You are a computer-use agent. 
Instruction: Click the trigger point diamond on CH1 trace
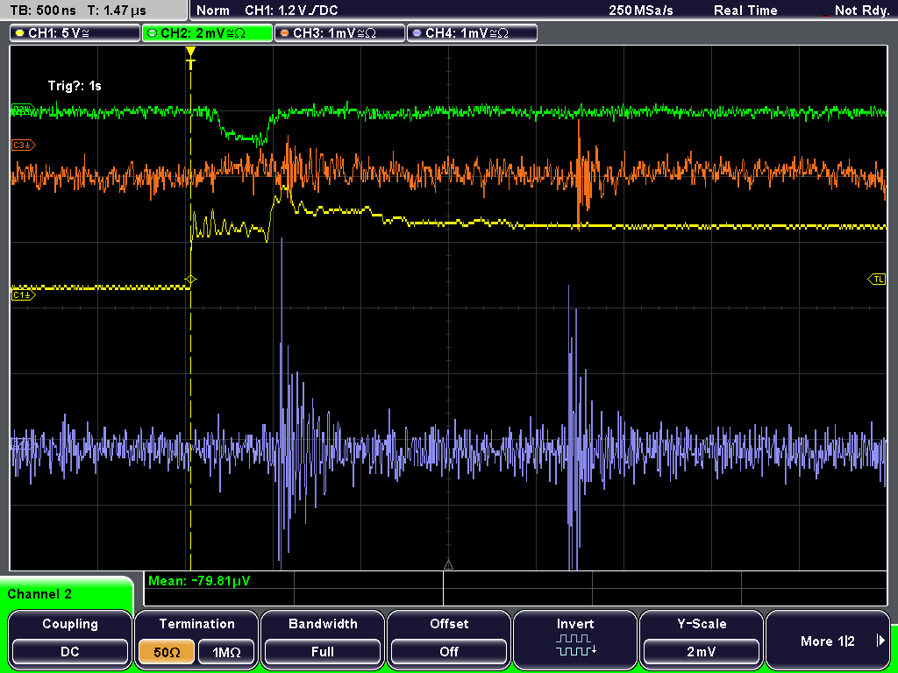click(x=190, y=280)
